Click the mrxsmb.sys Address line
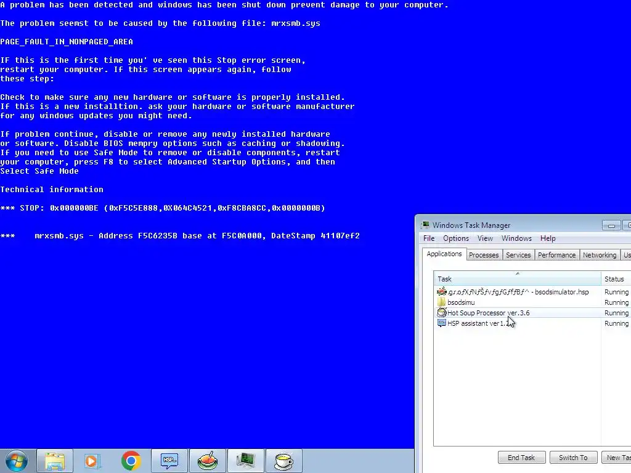Viewport: 631px width, 473px height. coord(180,236)
